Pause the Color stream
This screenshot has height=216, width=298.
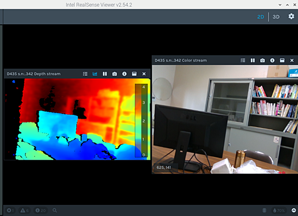tap(253, 60)
